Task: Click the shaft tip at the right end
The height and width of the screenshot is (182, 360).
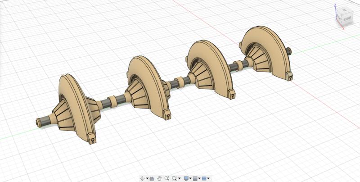Action: [289, 51]
